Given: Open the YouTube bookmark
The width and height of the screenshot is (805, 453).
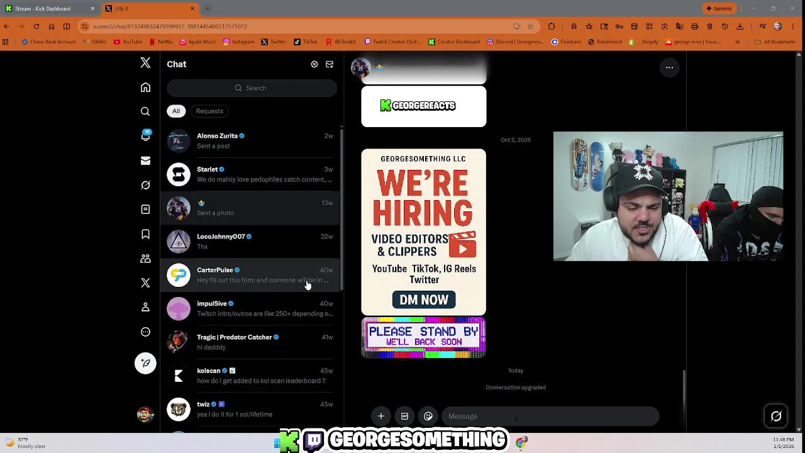Looking at the screenshot, I should pyautogui.click(x=128, y=42).
